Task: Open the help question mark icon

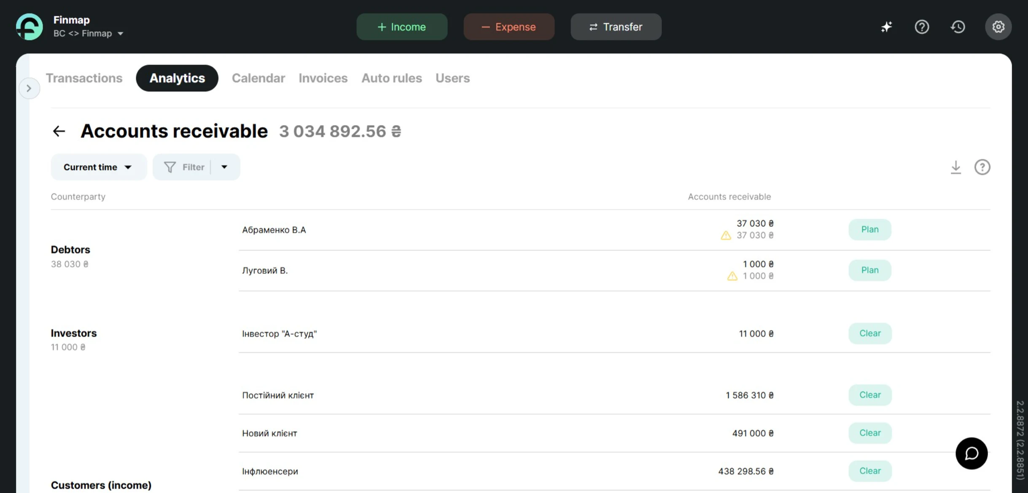Action: (x=922, y=27)
